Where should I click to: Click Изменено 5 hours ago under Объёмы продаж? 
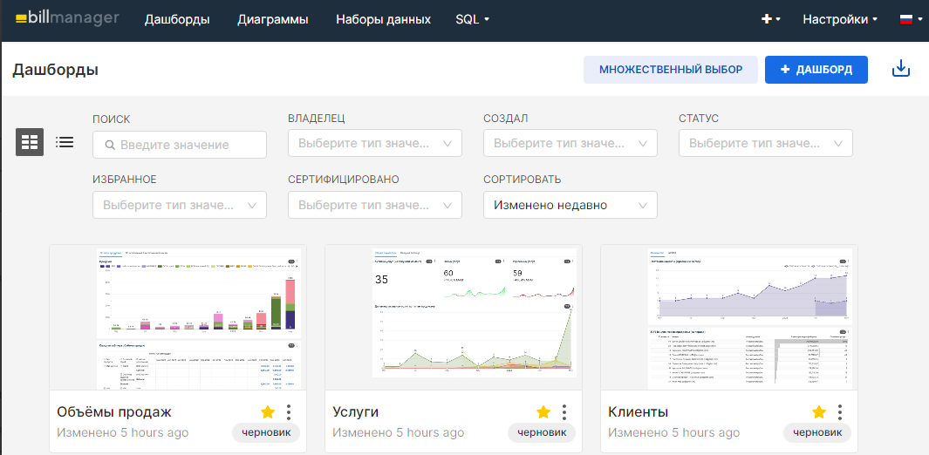[123, 433]
